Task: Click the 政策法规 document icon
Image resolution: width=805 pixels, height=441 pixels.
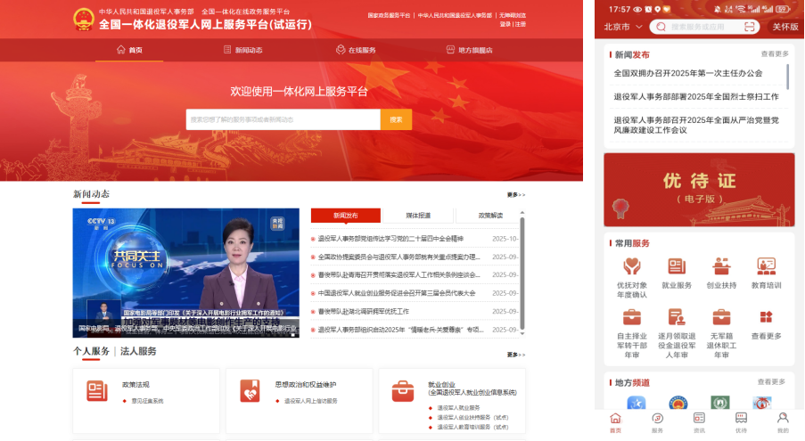Action: (97, 391)
